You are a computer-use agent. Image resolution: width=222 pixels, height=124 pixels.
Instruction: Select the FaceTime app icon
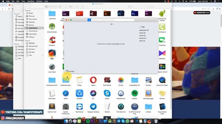(x=162, y=40)
